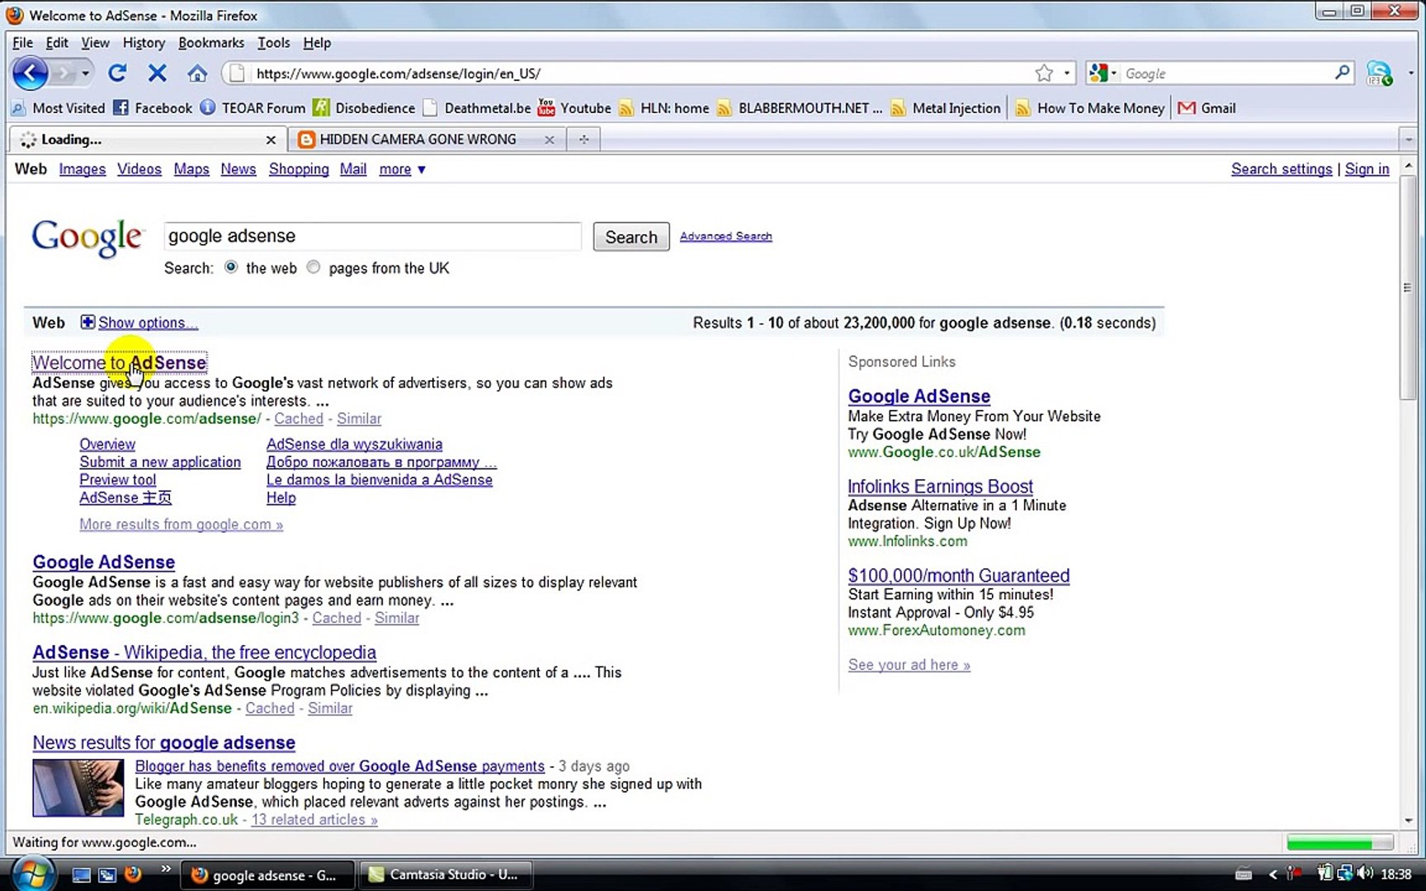Select 'pages from the UK' radio option
1426x891 pixels.
pyautogui.click(x=314, y=267)
